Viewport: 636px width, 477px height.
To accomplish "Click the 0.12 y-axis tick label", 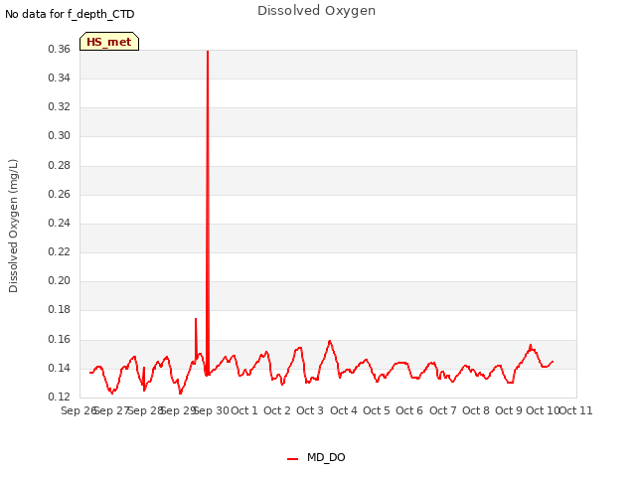I will [60, 397].
